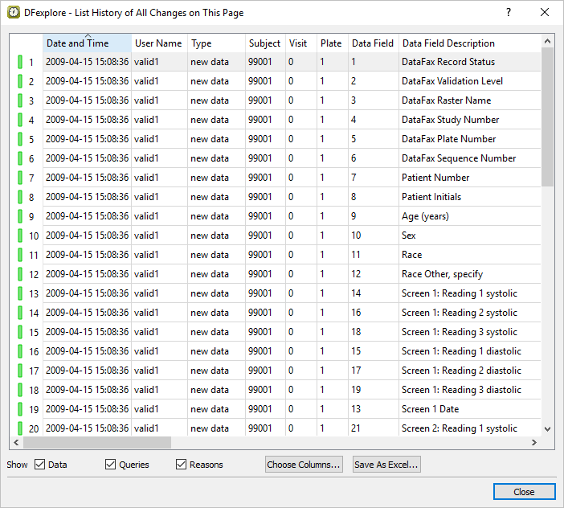
Task: Select green indicator for row 9
Action: coord(20,216)
